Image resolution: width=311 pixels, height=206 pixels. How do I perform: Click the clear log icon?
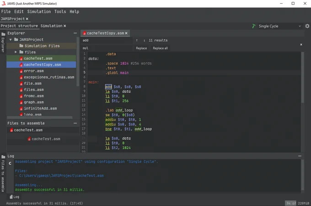click(10, 163)
